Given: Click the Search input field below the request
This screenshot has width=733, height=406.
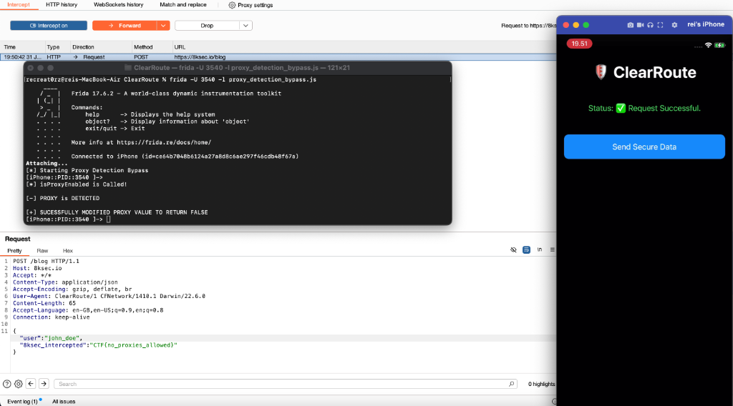Looking at the screenshot, I should coord(286,384).
